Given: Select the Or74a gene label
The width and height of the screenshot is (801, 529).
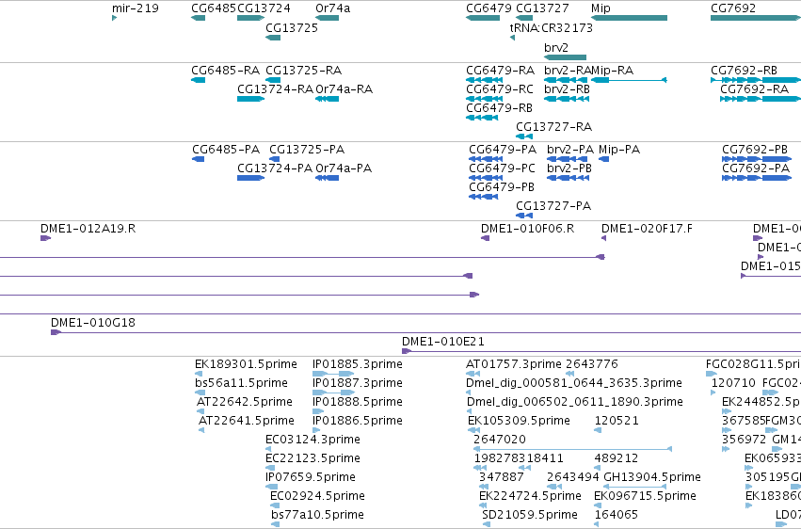Looking at the screenshot, I should tap(332, 8).
